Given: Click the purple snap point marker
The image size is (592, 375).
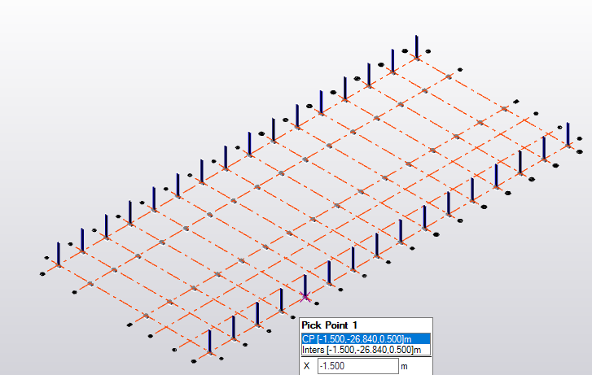Looking at the screenshot, I should point(305,297).
